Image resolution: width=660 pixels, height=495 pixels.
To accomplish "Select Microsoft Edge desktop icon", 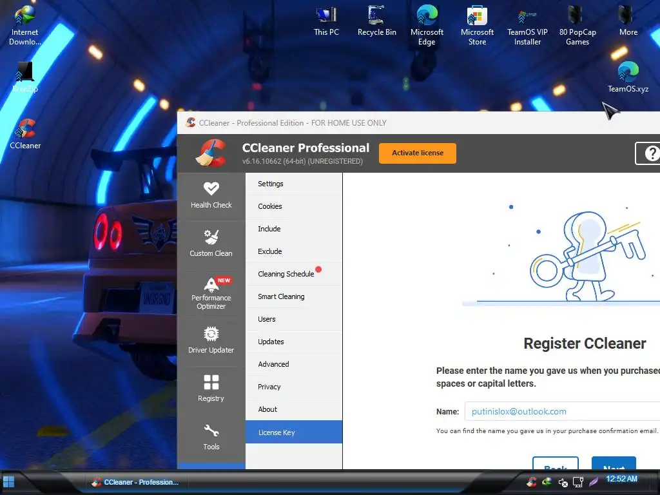I will coord(427,25).
